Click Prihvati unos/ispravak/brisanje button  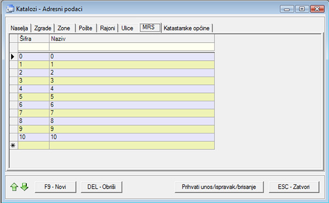(x=219, y=187)
